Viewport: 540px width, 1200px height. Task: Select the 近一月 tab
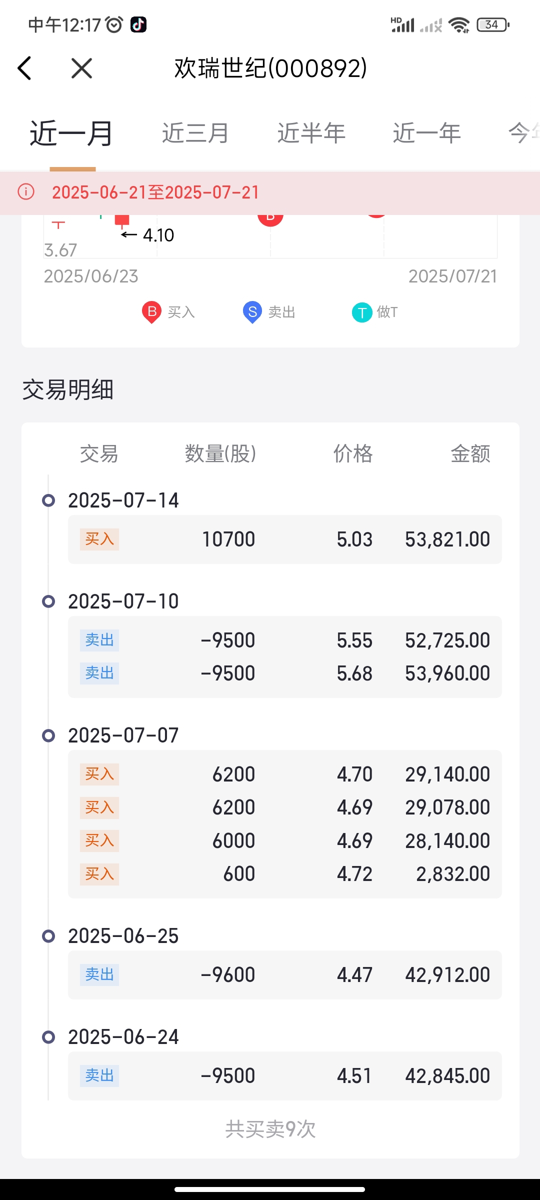click(71, 133)
